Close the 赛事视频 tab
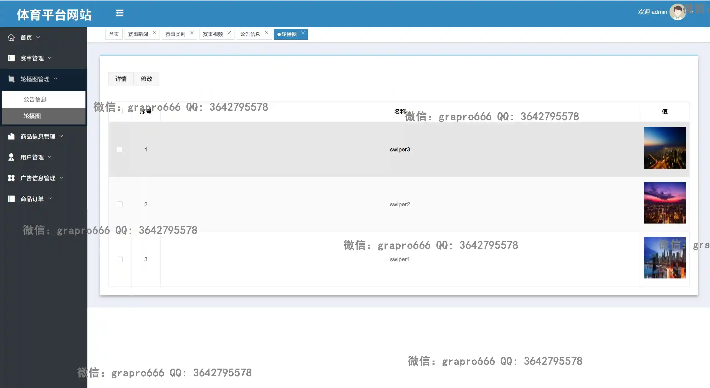Viewport: 710px width, 388px height. pos(229,33)
